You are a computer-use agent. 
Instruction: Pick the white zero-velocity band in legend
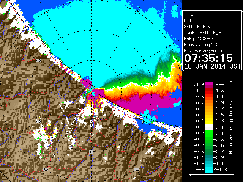(x=209, y=127)
